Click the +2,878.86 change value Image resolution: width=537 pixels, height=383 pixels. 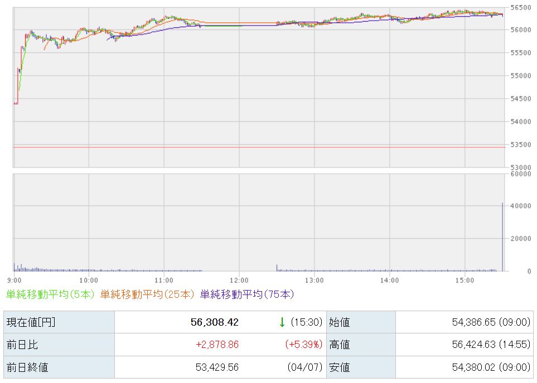point(217,345)
